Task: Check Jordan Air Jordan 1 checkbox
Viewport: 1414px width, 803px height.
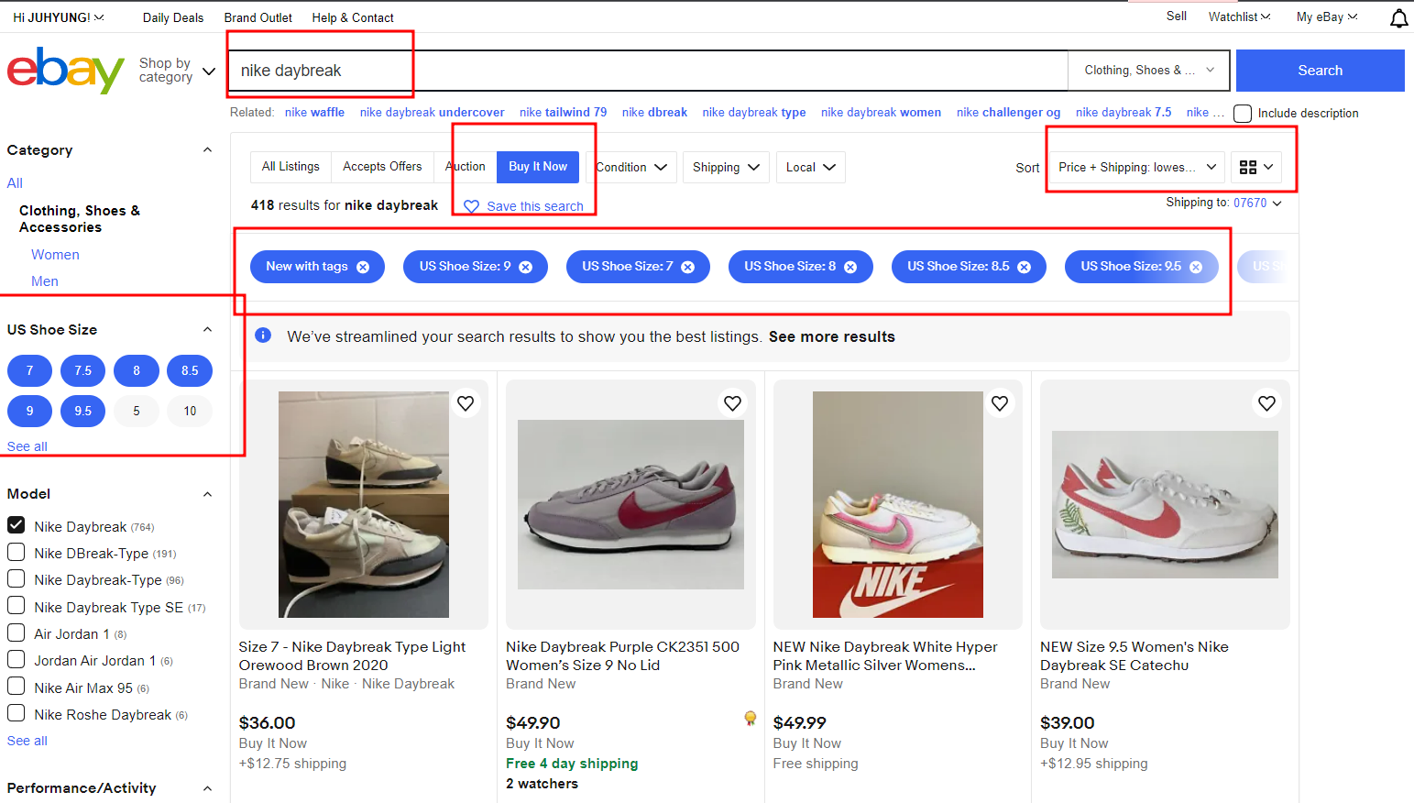Action: (x=16, y=659)
